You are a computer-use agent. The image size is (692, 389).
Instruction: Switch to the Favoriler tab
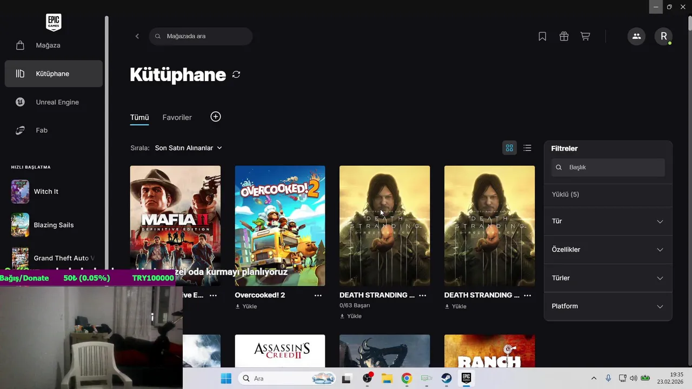[177, 117]
